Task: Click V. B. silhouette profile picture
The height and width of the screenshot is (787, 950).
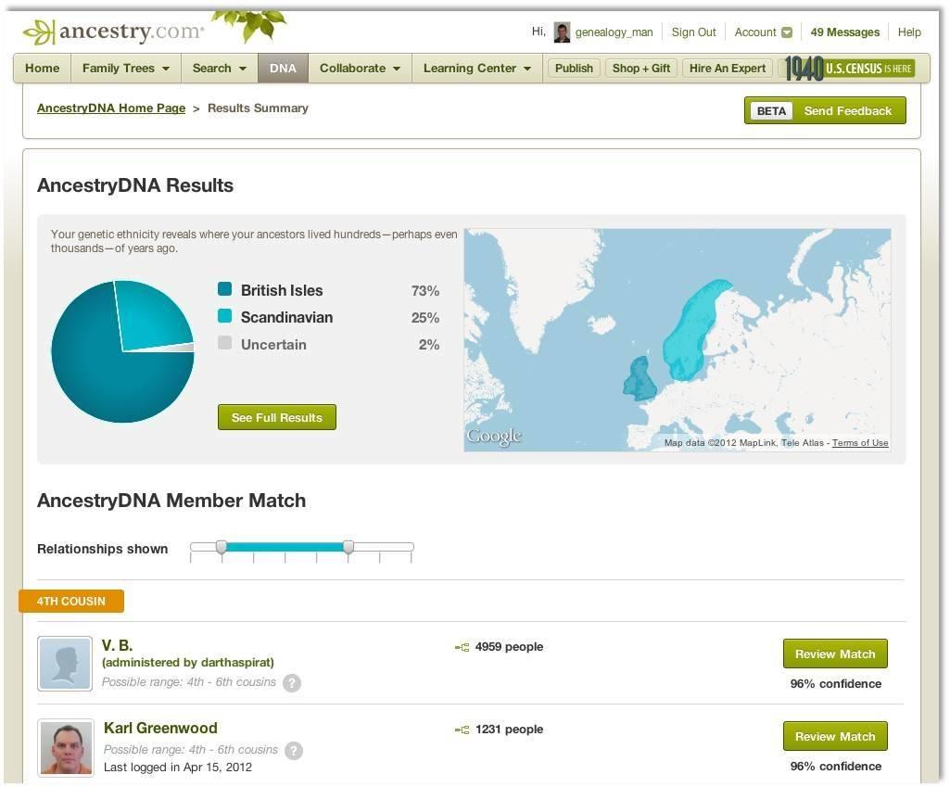Action: tap(65, 664)
